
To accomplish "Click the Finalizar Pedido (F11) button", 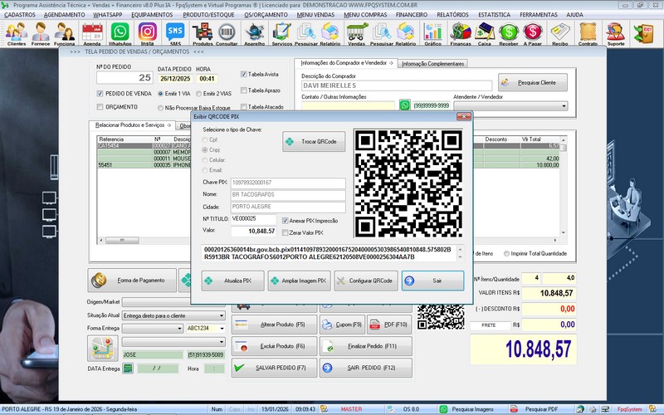I will [x=366, y=346].
